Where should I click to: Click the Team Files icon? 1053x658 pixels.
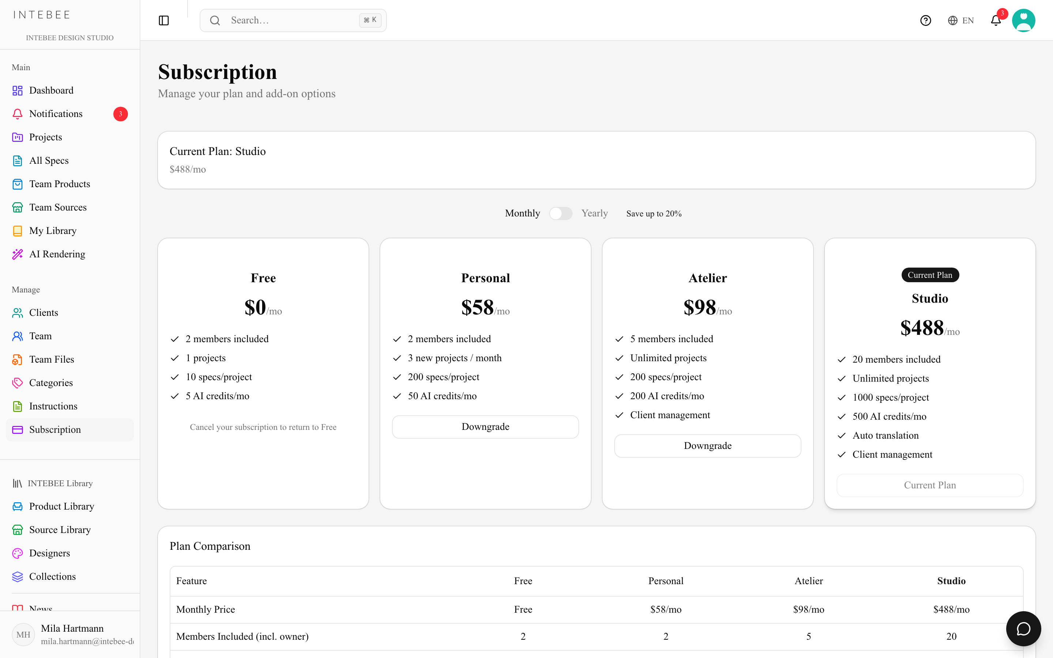tap(18, 359)
